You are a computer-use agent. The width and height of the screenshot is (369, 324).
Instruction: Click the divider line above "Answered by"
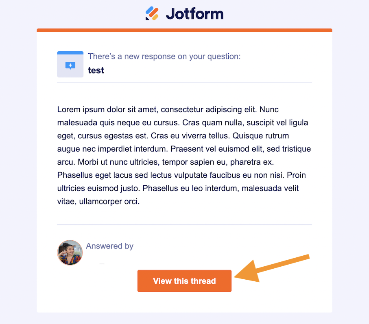coord(184,224)
